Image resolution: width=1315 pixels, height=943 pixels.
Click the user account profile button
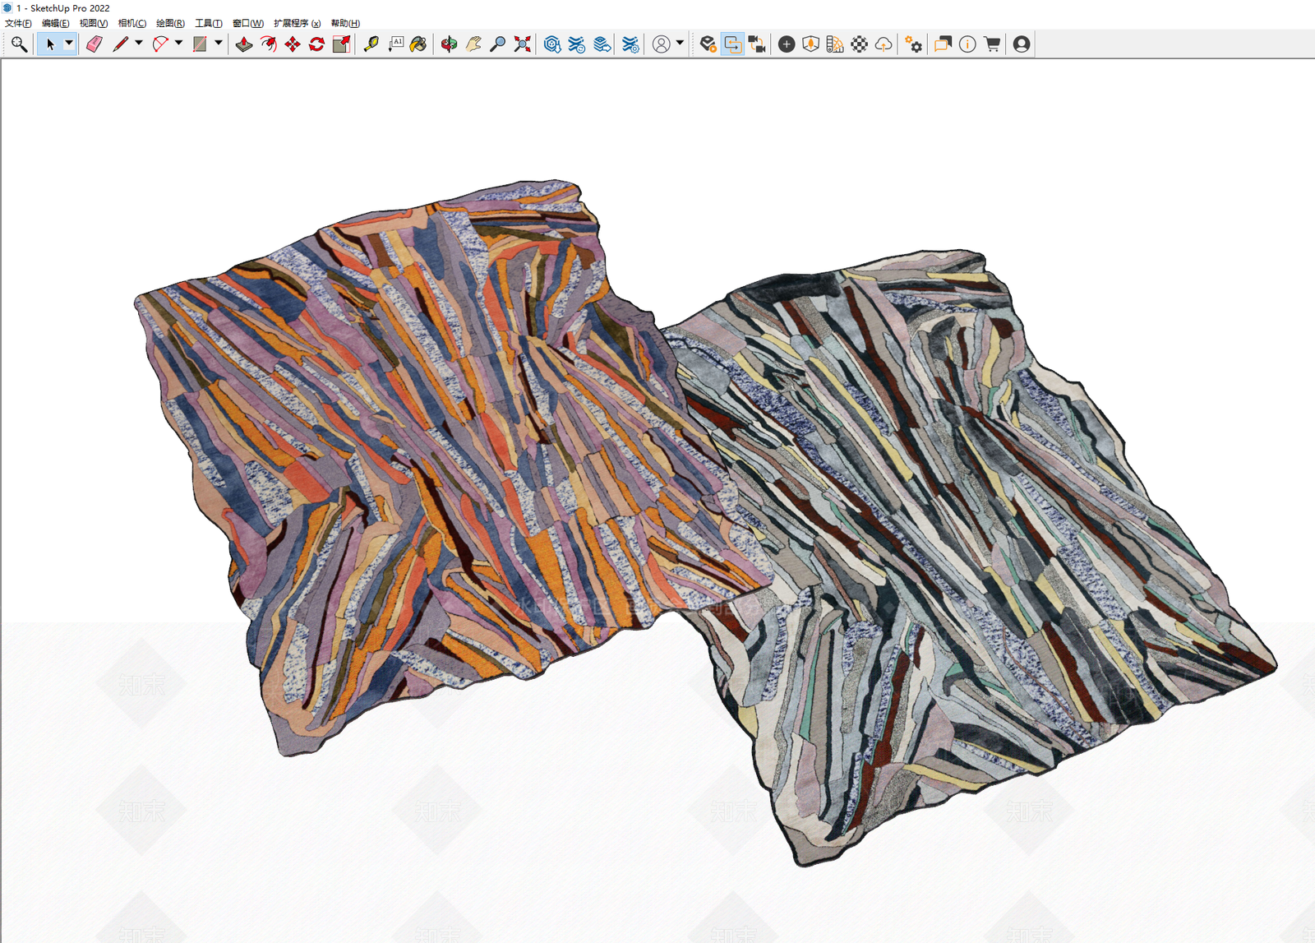click(x=1022, y=44)
